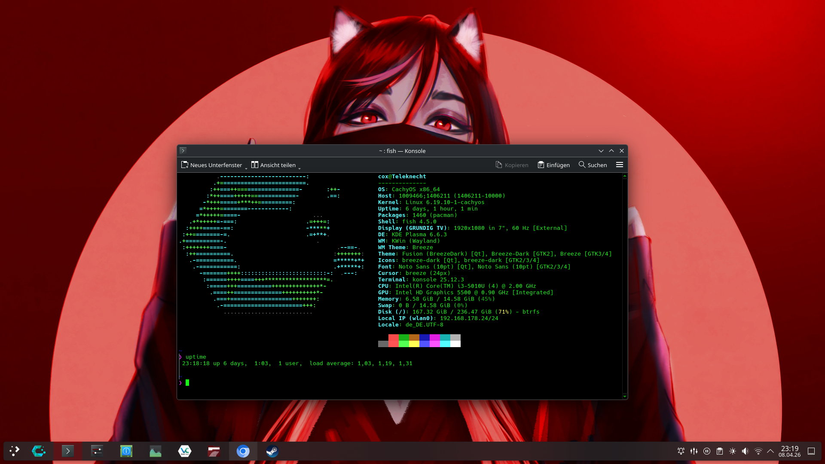Click the "load average: 1,03, 1,19, 1,31" output
The height and width of the screenshot is (464, 825).
(x=361, y=363)
